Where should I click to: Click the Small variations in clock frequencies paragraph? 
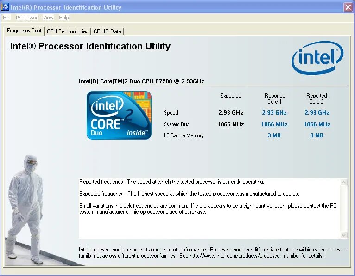[208, 209]
